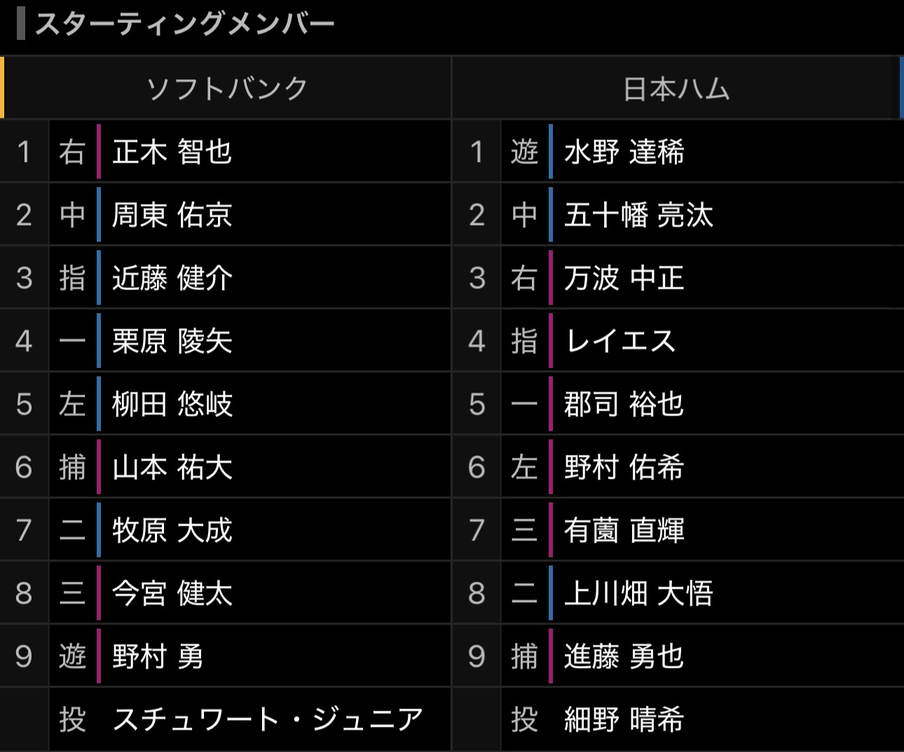Open pitcher スチュワート・ジュニア
This screenshot has width=904, height=752.
pyautogui.click(x=268, y=720)
